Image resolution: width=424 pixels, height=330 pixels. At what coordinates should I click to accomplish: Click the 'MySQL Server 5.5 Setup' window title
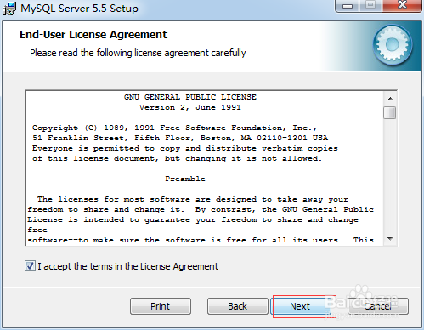pos(79,9)
